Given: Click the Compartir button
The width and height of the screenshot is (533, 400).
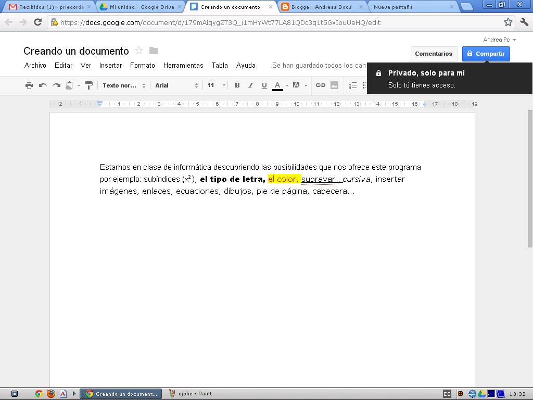Looking at the screenshot, I should 485,54.
